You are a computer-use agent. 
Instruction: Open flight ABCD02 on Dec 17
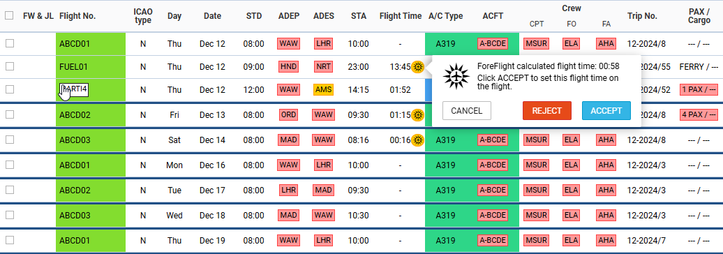click(x=75, y=190)
